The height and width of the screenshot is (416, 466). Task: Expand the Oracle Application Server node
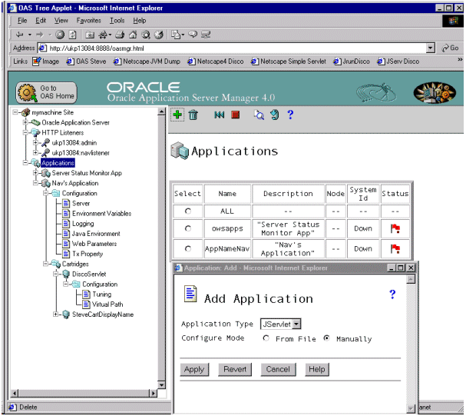(x=25, y=122)
